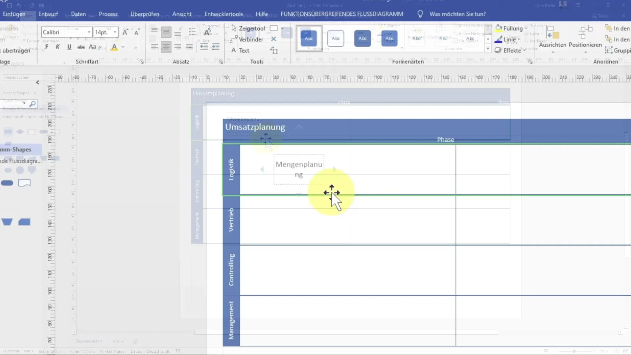This screenshot has height=355, width=631.
Task: Decrease font size with the small A icon
Action: [x=136, y=32]
